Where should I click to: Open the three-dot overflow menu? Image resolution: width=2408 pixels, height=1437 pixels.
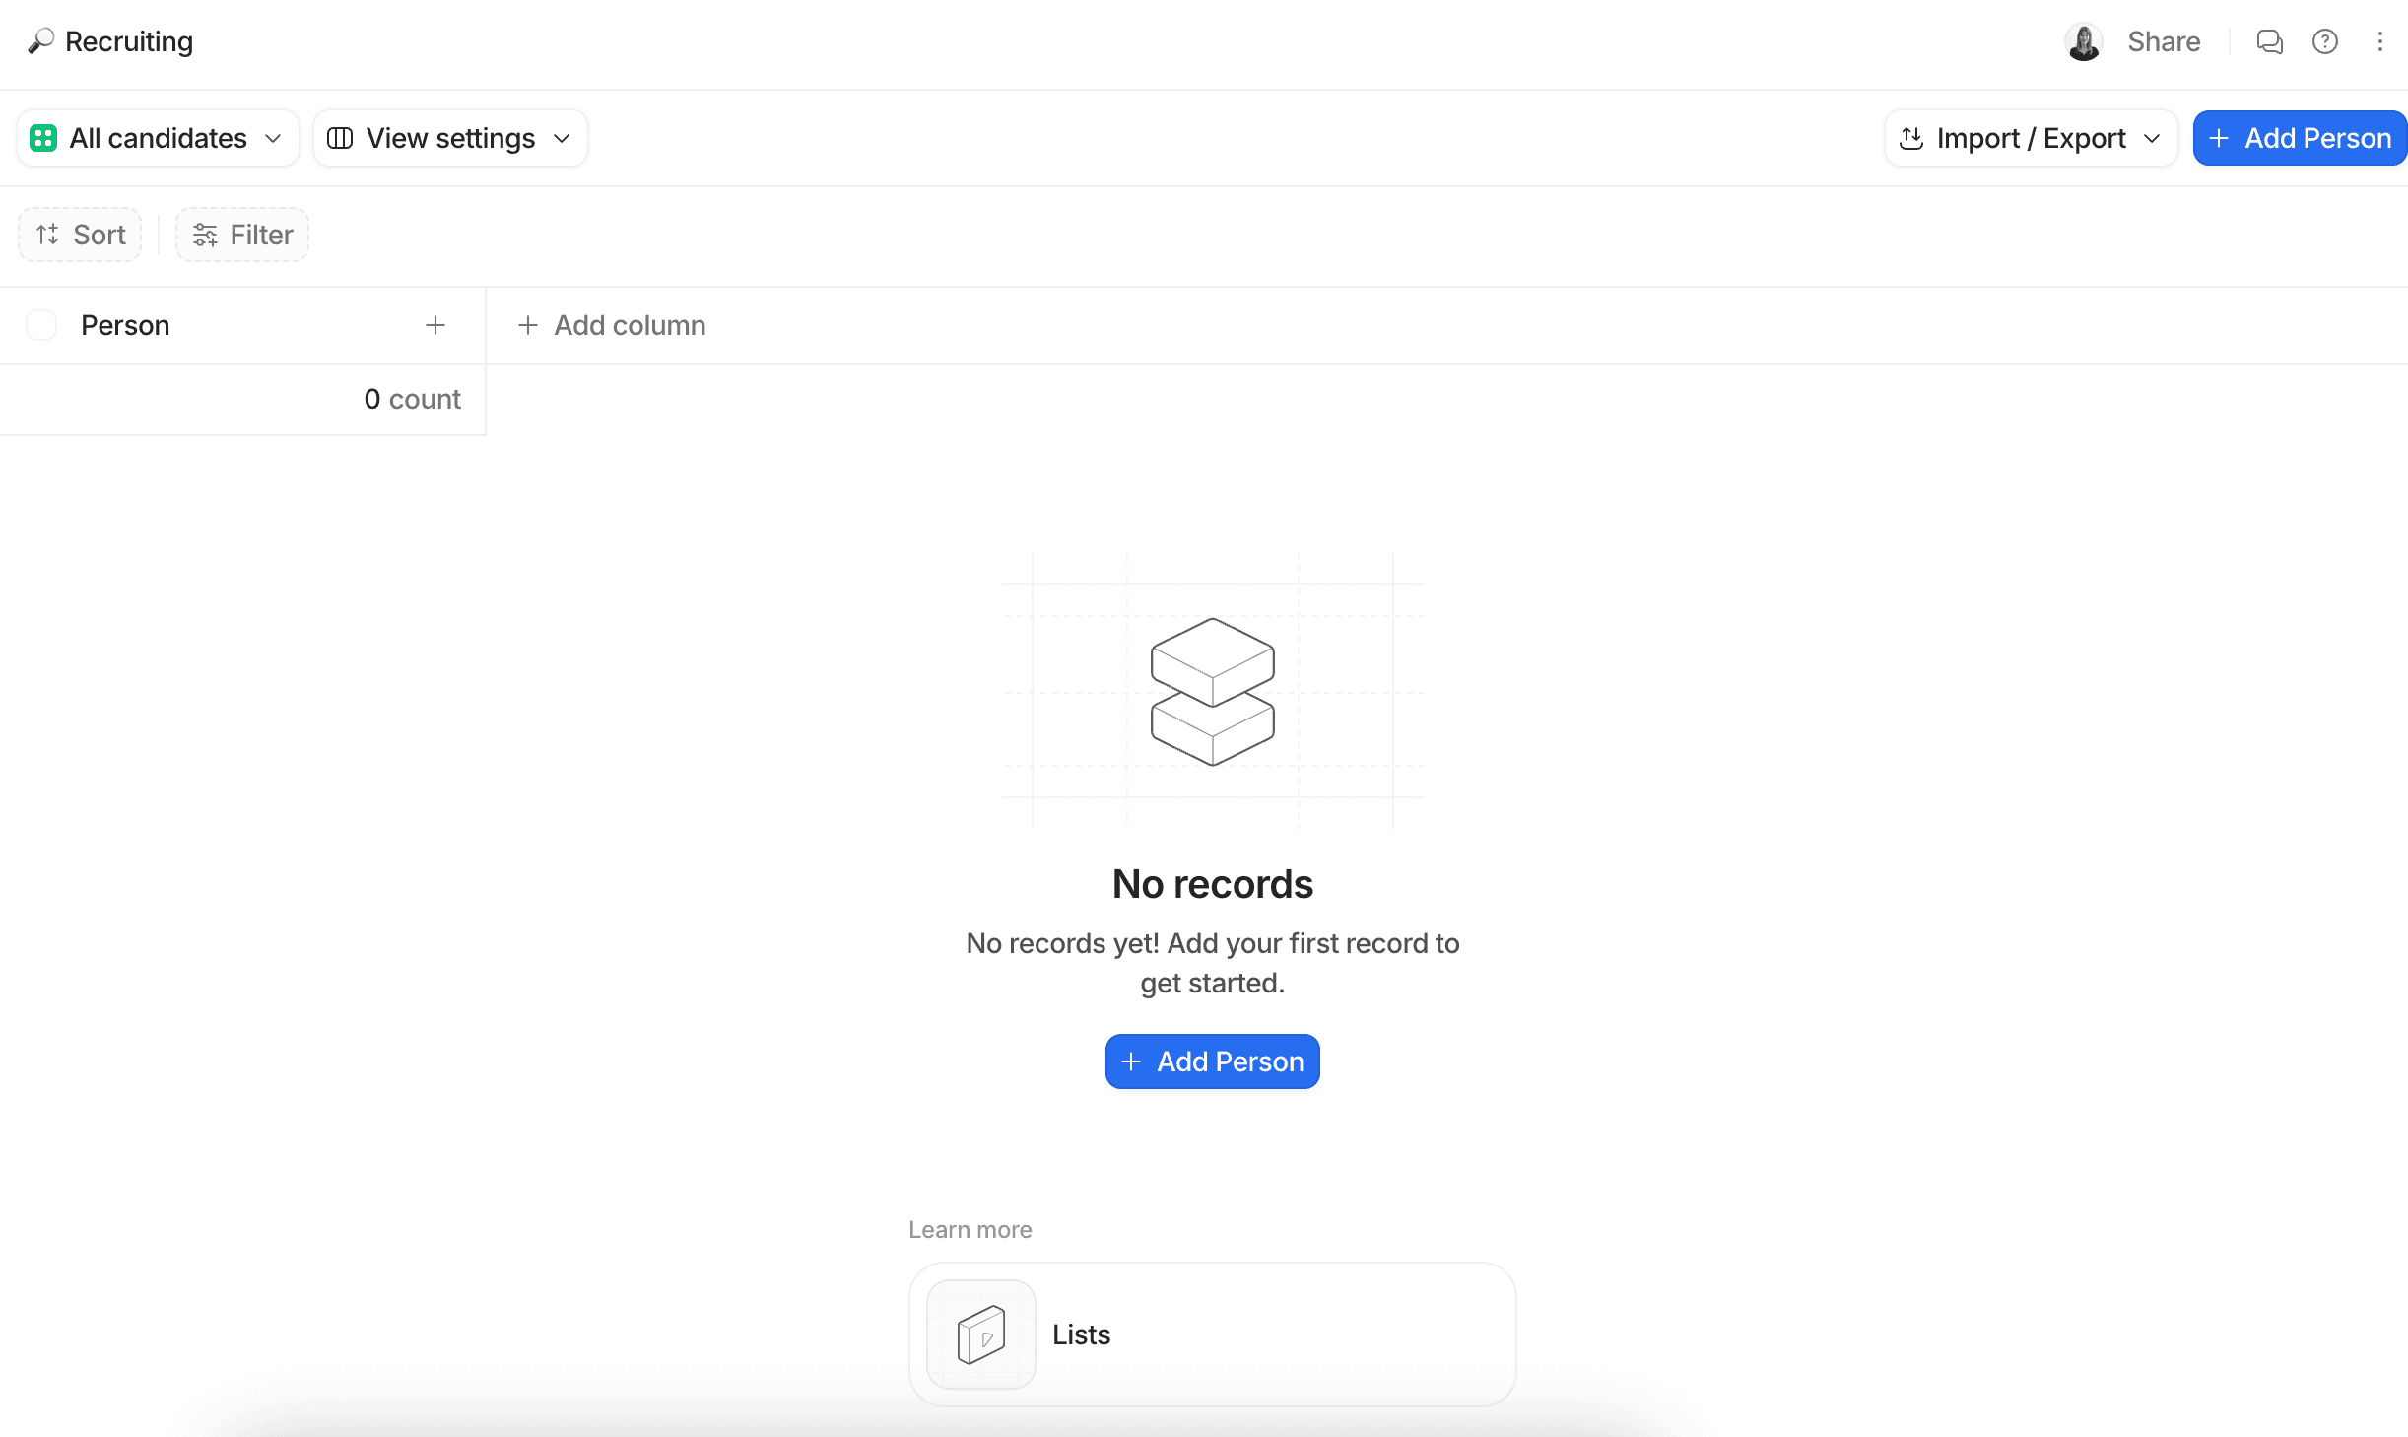coord(2381,41)
